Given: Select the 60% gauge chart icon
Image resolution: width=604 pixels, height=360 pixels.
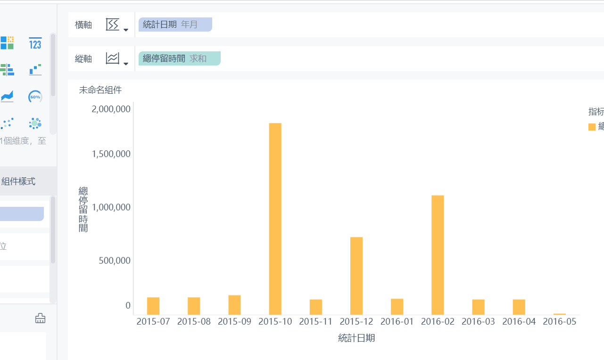Looking at the screenshot, I should [35, 97].
